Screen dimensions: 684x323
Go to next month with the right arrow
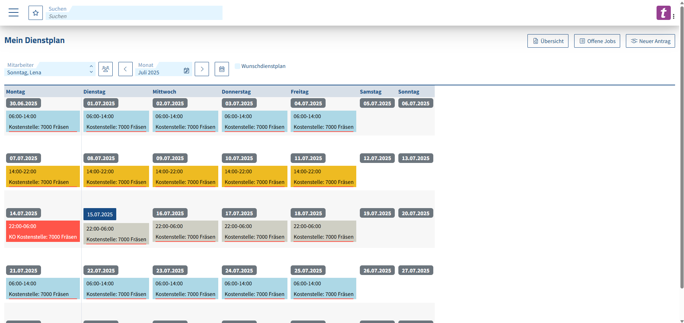202,69
